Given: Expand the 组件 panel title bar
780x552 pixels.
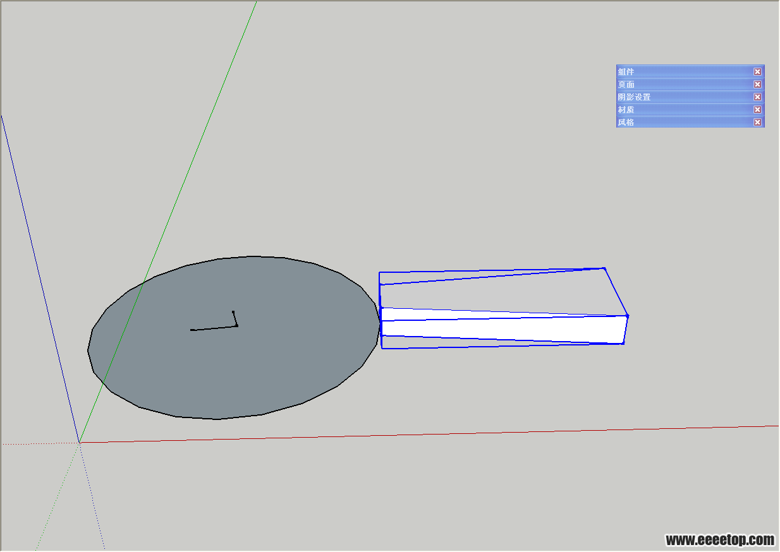Looking at the screenshot, I should point(683,71).
